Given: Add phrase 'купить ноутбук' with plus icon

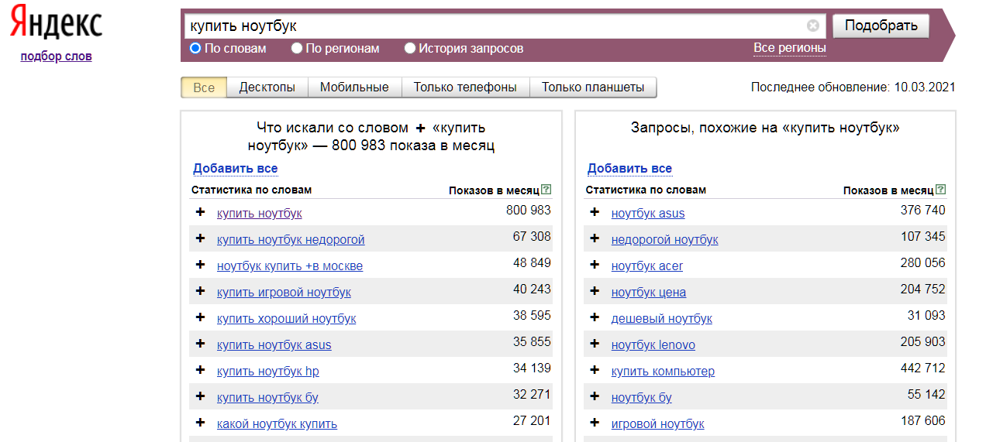Looking at the screenshot, I should (x=200, y=212).
